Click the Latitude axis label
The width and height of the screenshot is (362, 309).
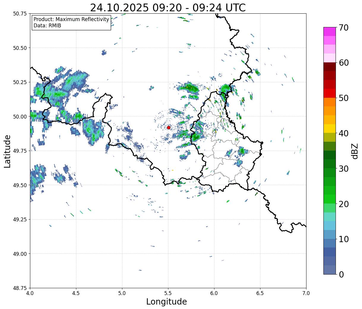(x=7, y=151)
